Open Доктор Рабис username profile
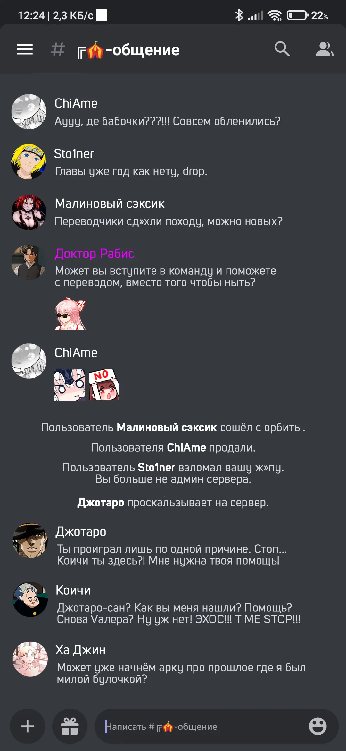 click(95, 254)
